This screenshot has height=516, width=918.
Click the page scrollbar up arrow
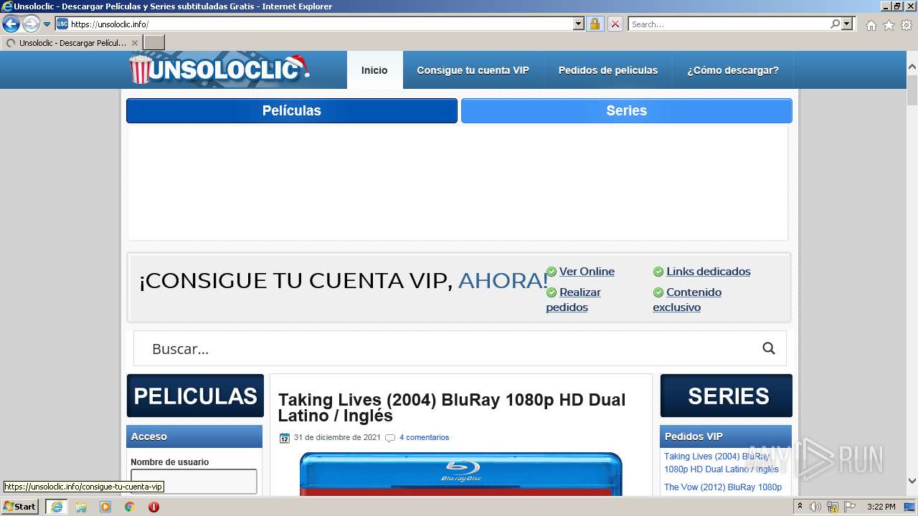[912, 67]
